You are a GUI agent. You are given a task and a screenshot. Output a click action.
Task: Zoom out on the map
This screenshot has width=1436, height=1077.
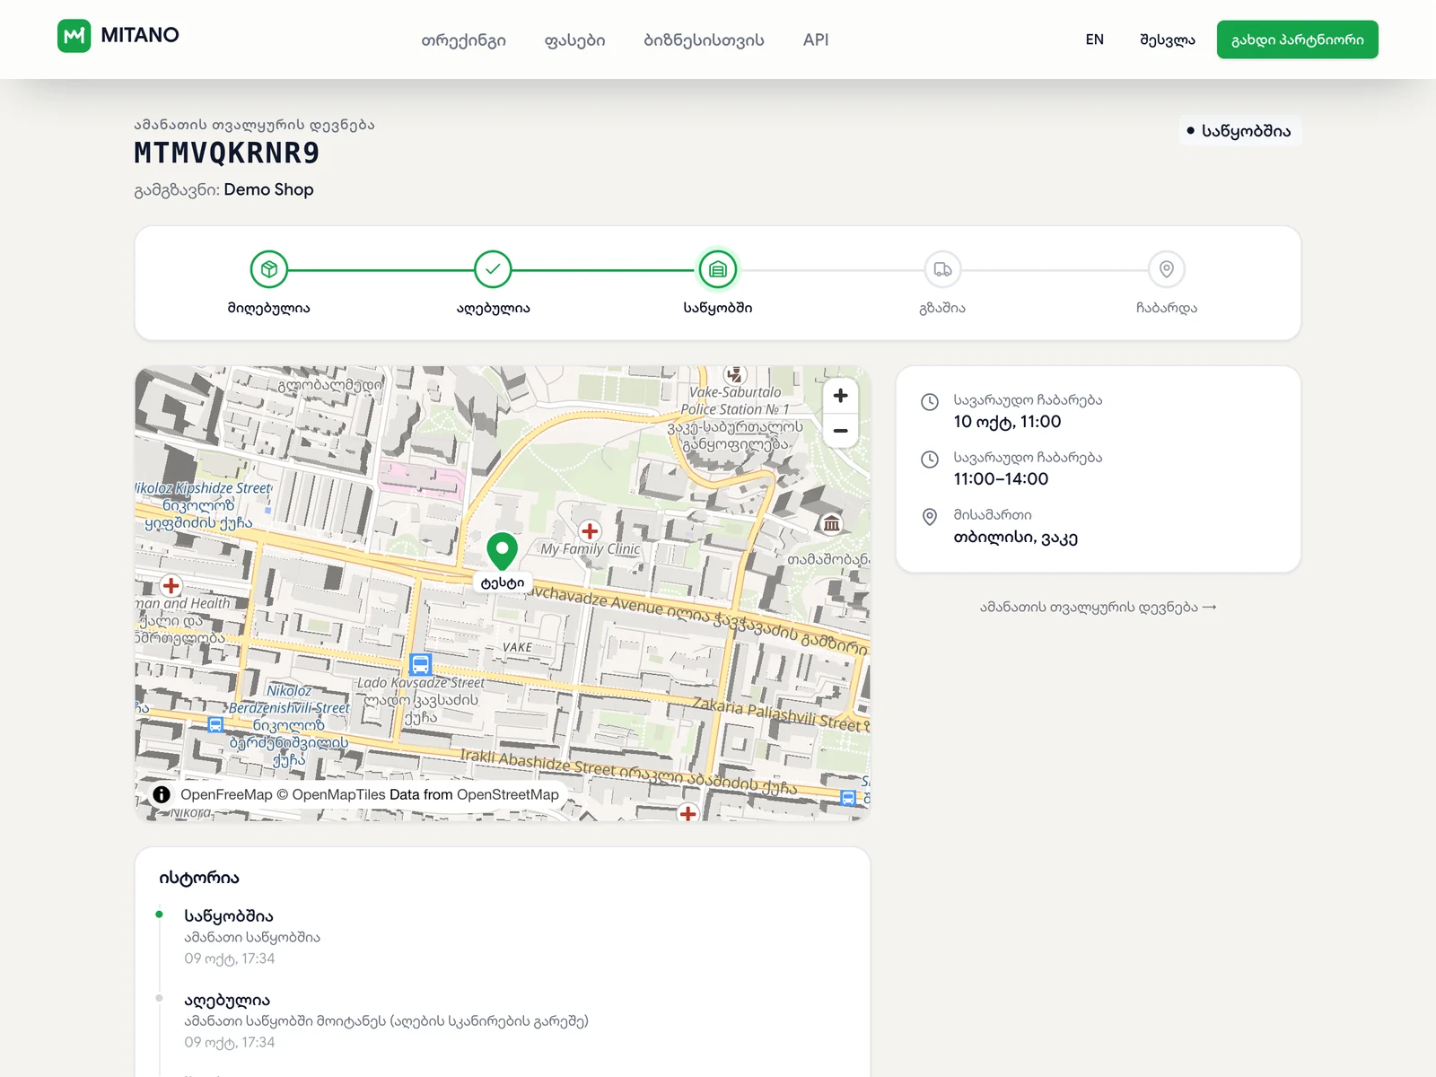(x=840, y=431)
